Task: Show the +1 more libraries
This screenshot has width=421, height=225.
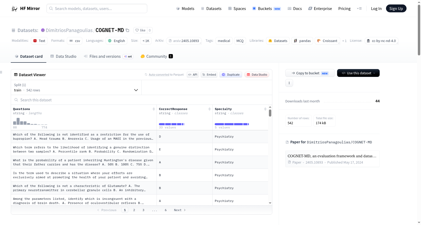Action: (x=344, y=41)
